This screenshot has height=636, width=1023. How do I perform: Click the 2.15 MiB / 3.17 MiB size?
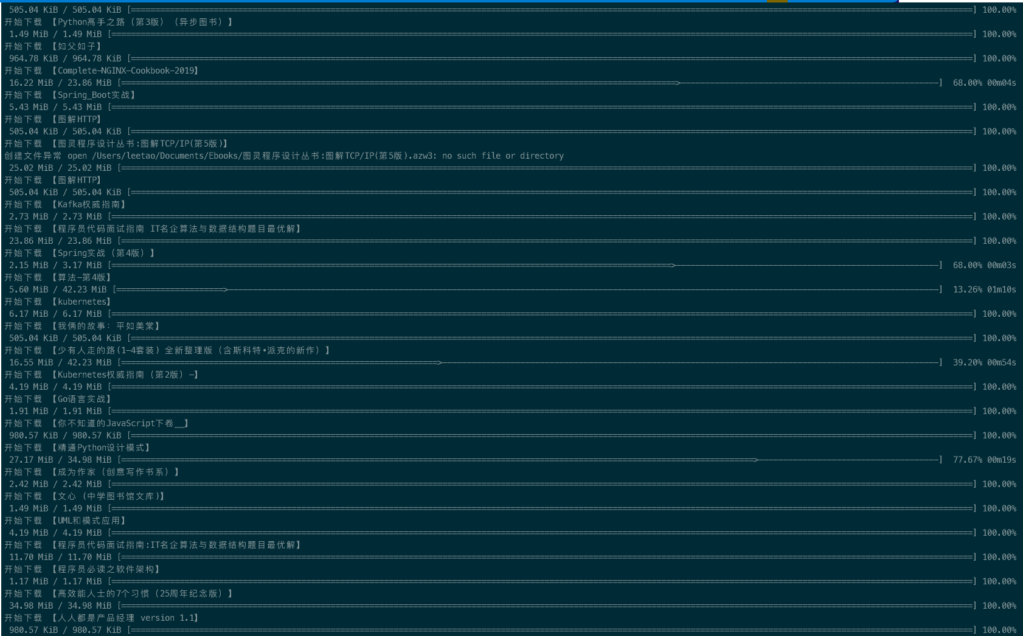[x=55, y=265]
